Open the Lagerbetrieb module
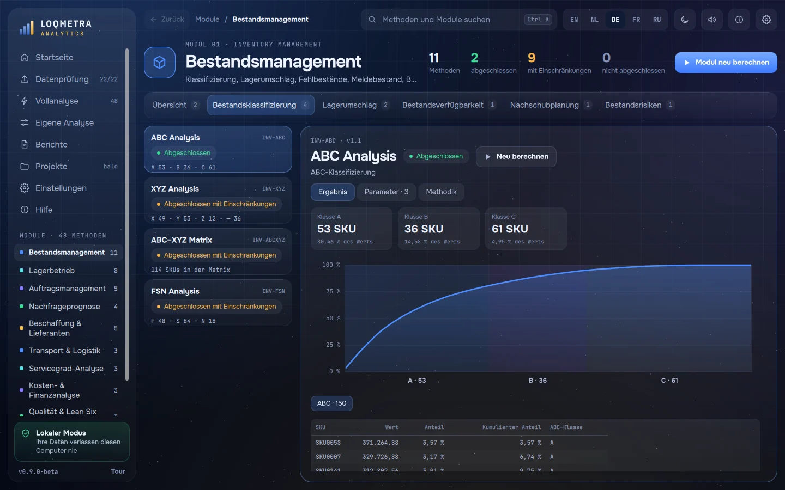Screen dimensions: 785x490 [69, 271]
